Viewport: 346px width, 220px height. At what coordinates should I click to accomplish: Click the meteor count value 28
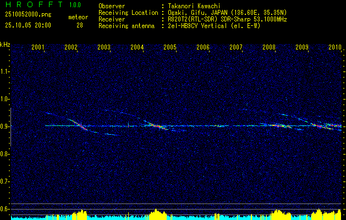point(80,25)
